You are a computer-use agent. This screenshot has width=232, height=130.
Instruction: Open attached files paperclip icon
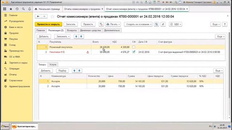163,24
